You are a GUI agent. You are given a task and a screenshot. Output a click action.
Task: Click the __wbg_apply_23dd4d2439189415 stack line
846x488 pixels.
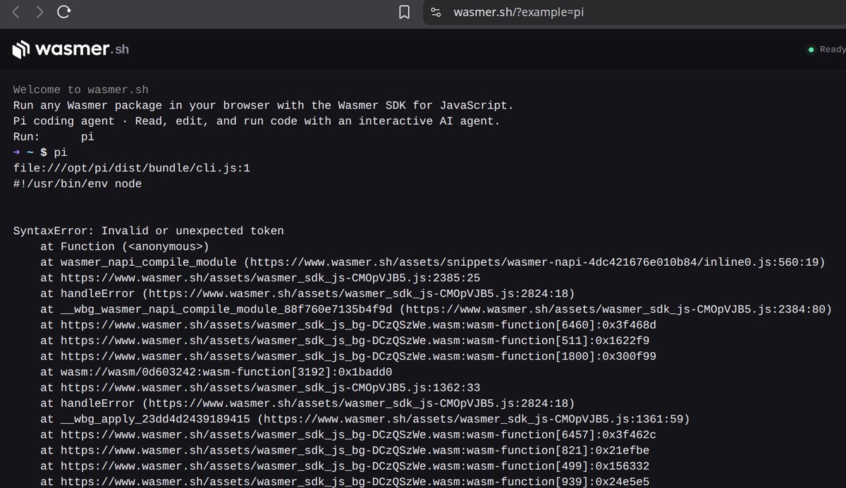pyautogui.click(x=365, y=419)
